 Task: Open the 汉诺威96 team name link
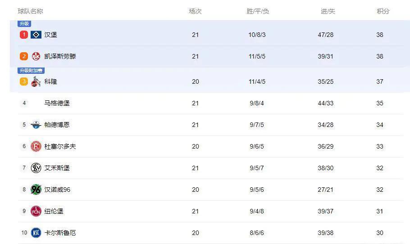pyautogui.click(x=57, y=190)
